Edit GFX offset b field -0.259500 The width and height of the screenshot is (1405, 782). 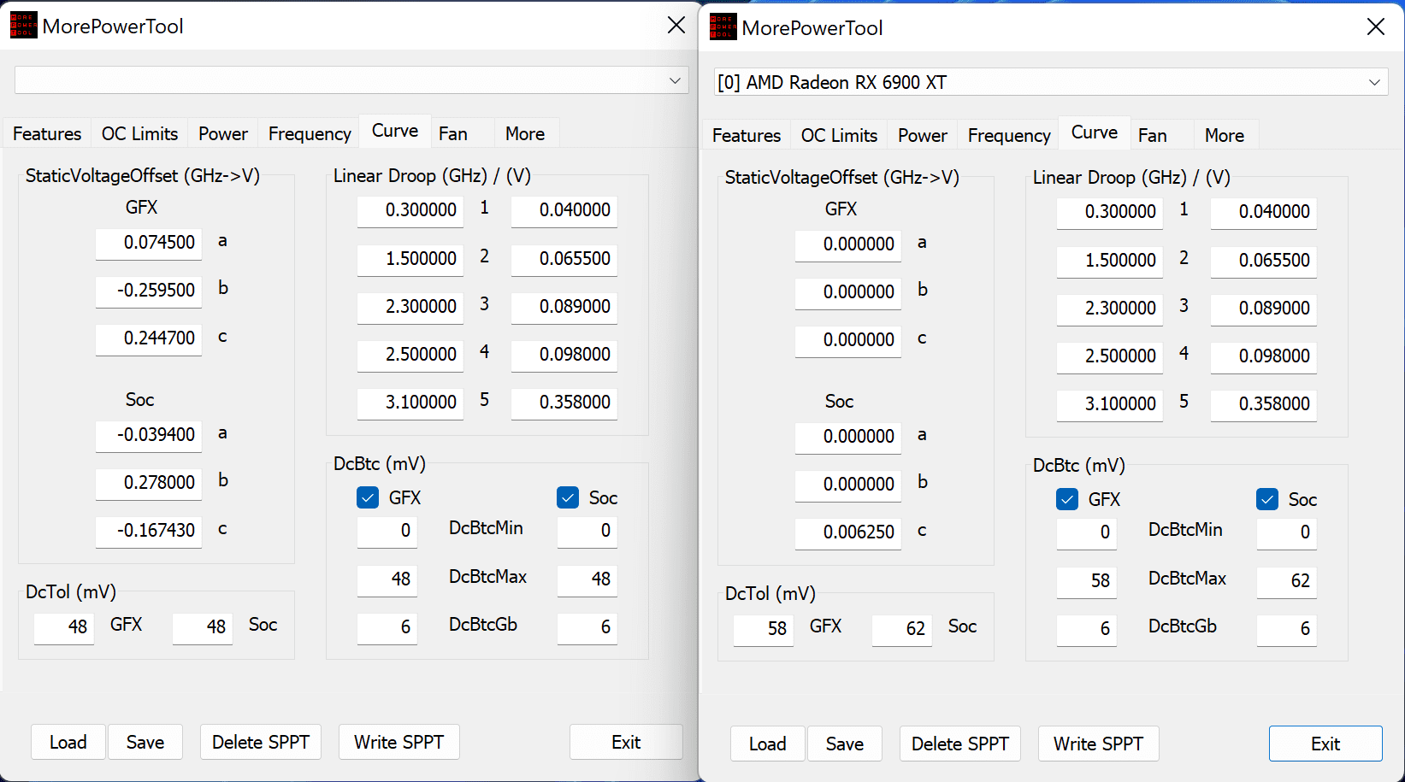(x=149, y=291)
